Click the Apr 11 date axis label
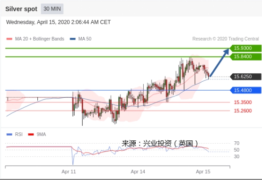 69,171
